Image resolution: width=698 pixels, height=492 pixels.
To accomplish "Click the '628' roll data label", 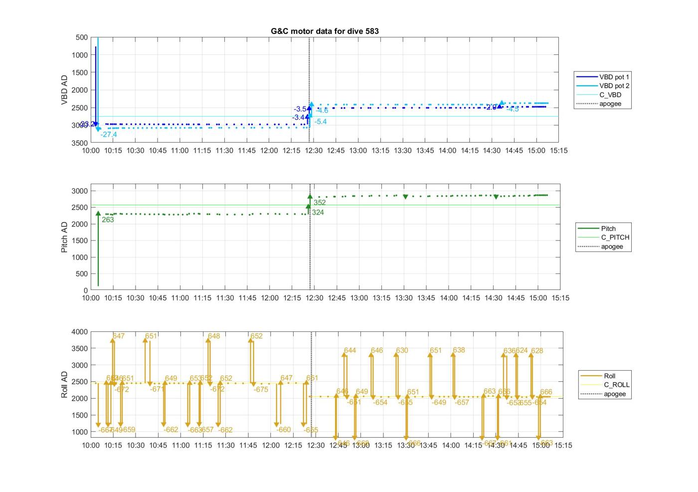I will tap(537, 351).
